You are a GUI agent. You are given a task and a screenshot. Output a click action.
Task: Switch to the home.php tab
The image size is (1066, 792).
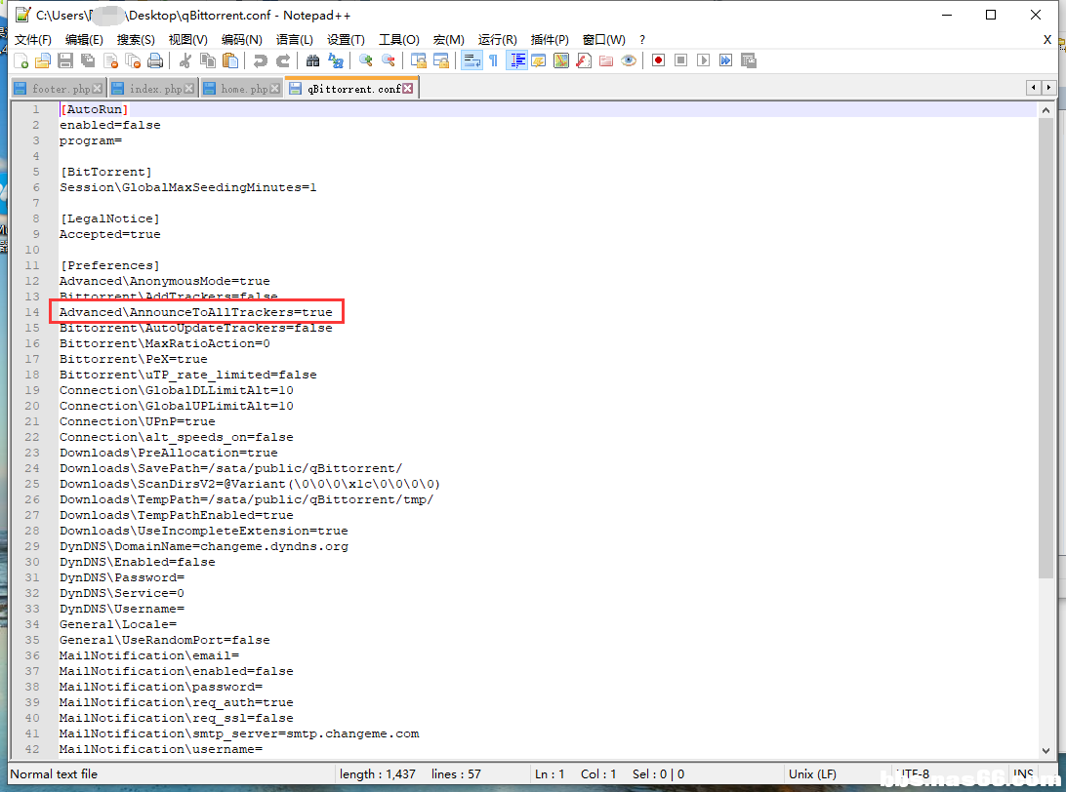[x=241, y=89]
